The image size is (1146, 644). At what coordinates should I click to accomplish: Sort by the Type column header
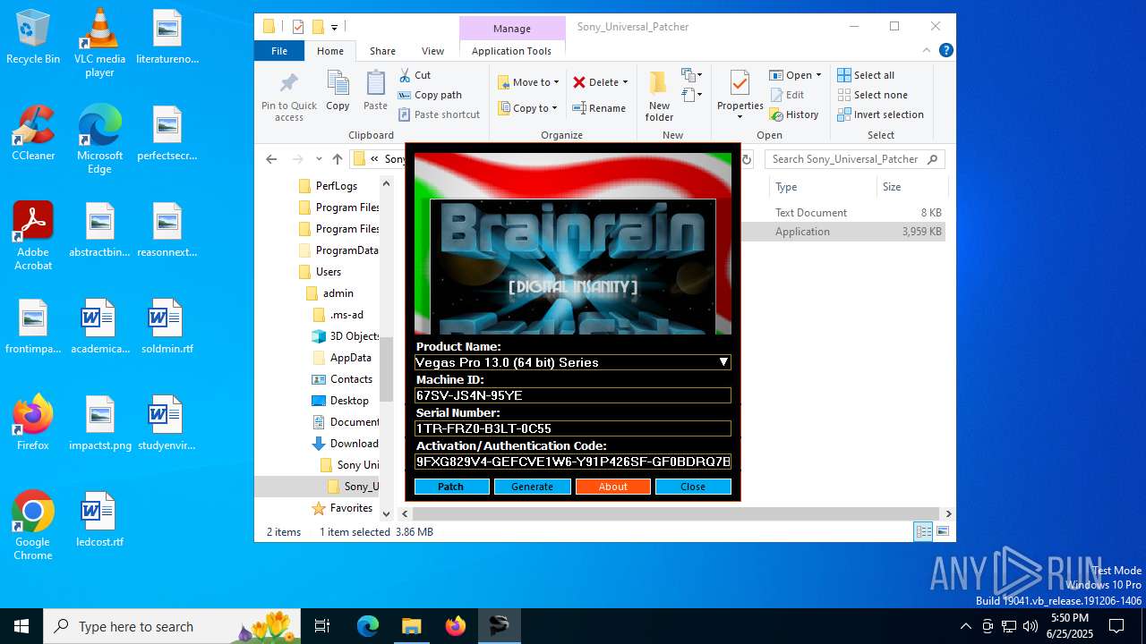click(x=822, y=187)
